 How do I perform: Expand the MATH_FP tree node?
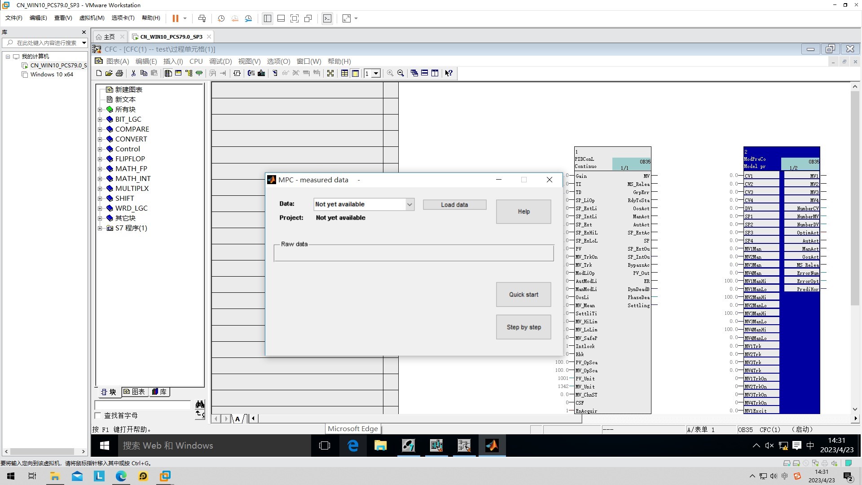(x=100, y=169)
